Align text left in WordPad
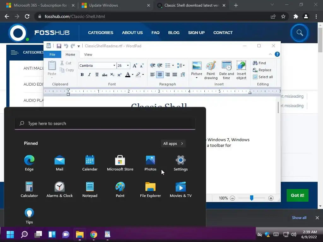Viewport: 323px width, 242px height. pos(153,74)
